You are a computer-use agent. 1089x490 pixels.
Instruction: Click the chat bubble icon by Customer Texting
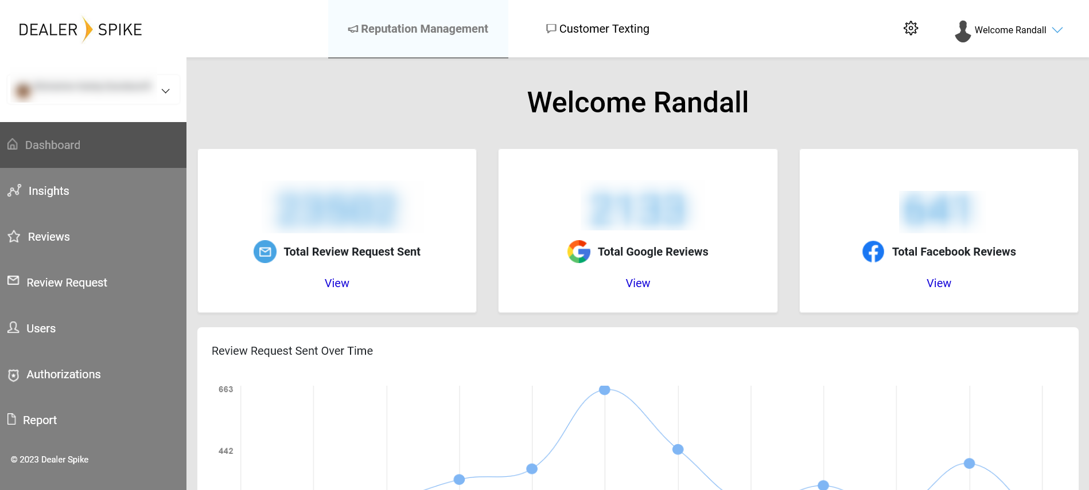551,29
